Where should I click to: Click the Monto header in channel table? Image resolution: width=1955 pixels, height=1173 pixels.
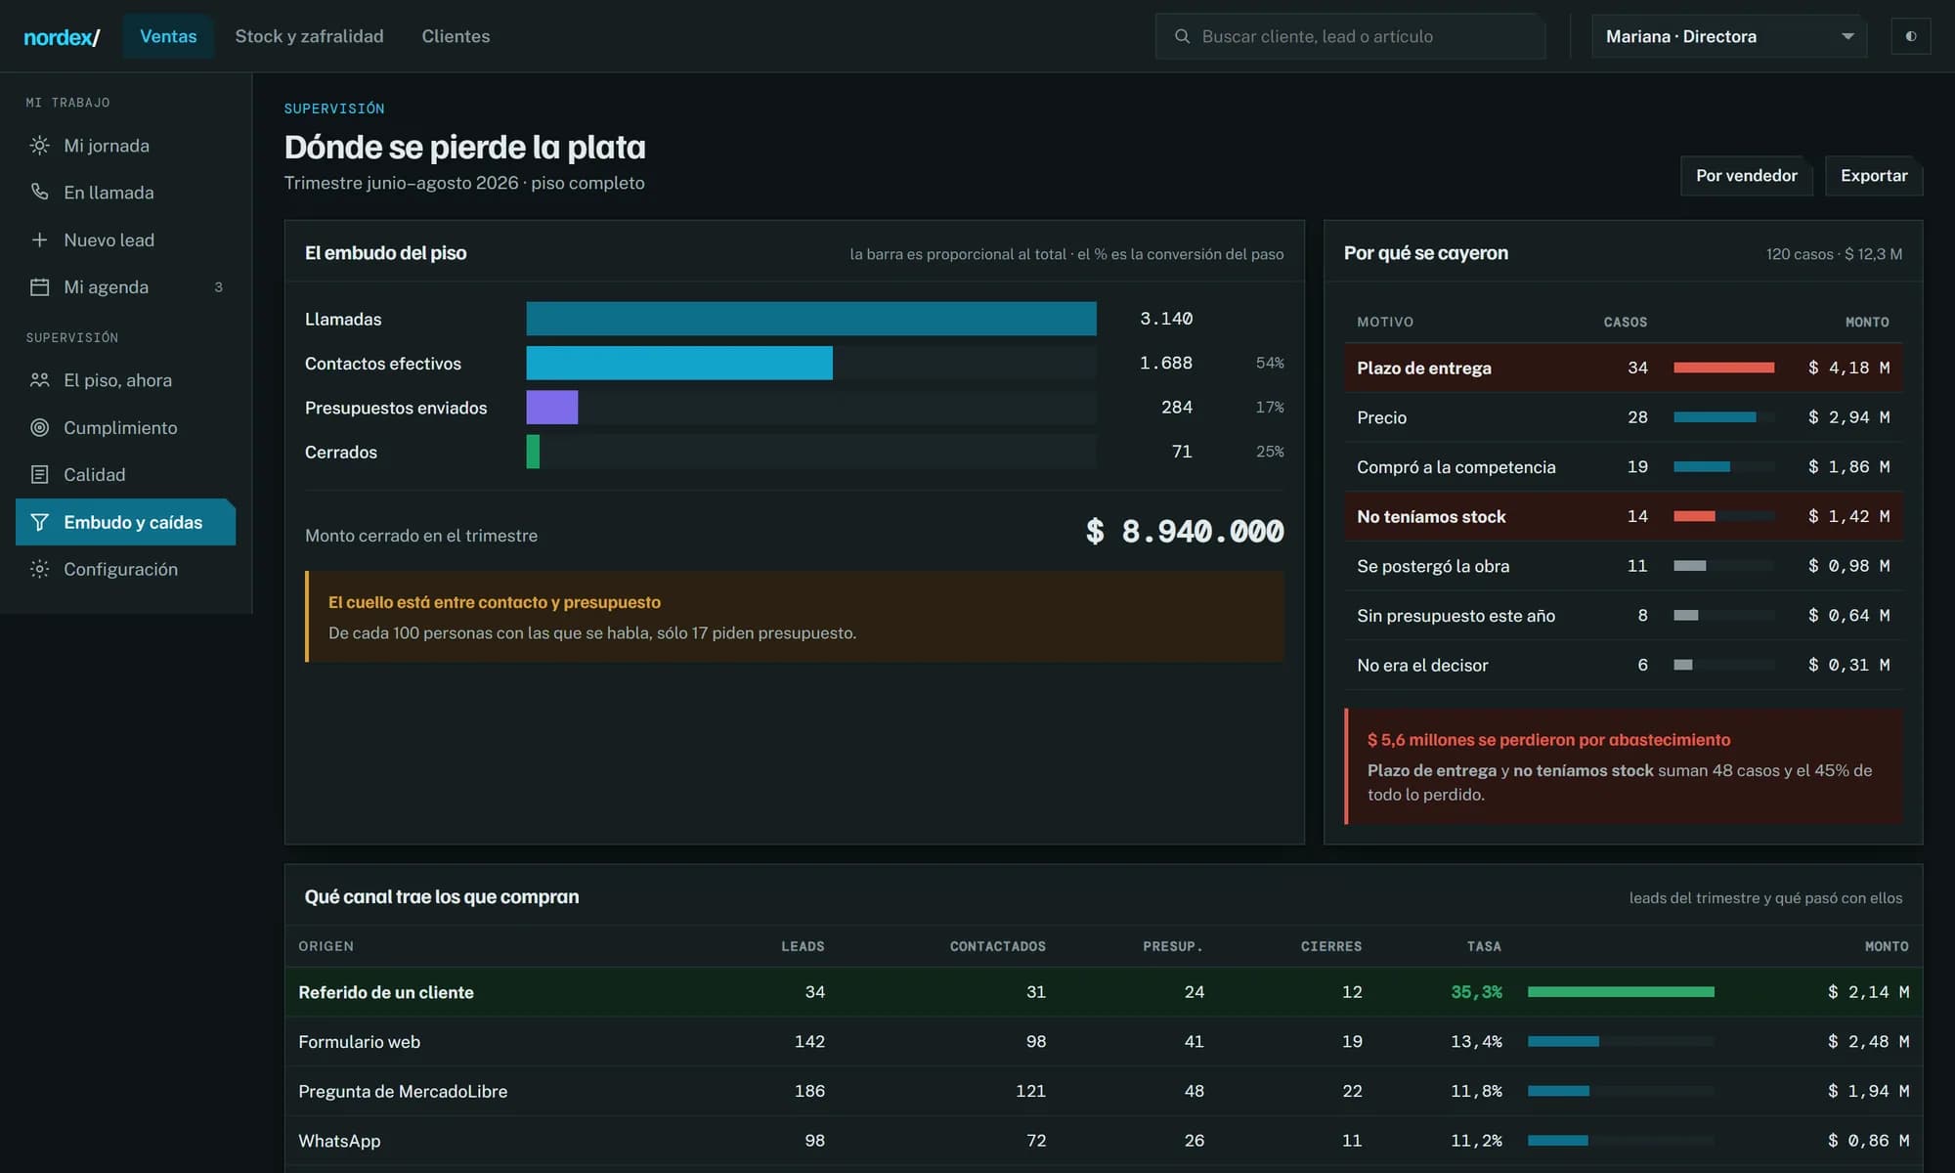click(1887, 946)
